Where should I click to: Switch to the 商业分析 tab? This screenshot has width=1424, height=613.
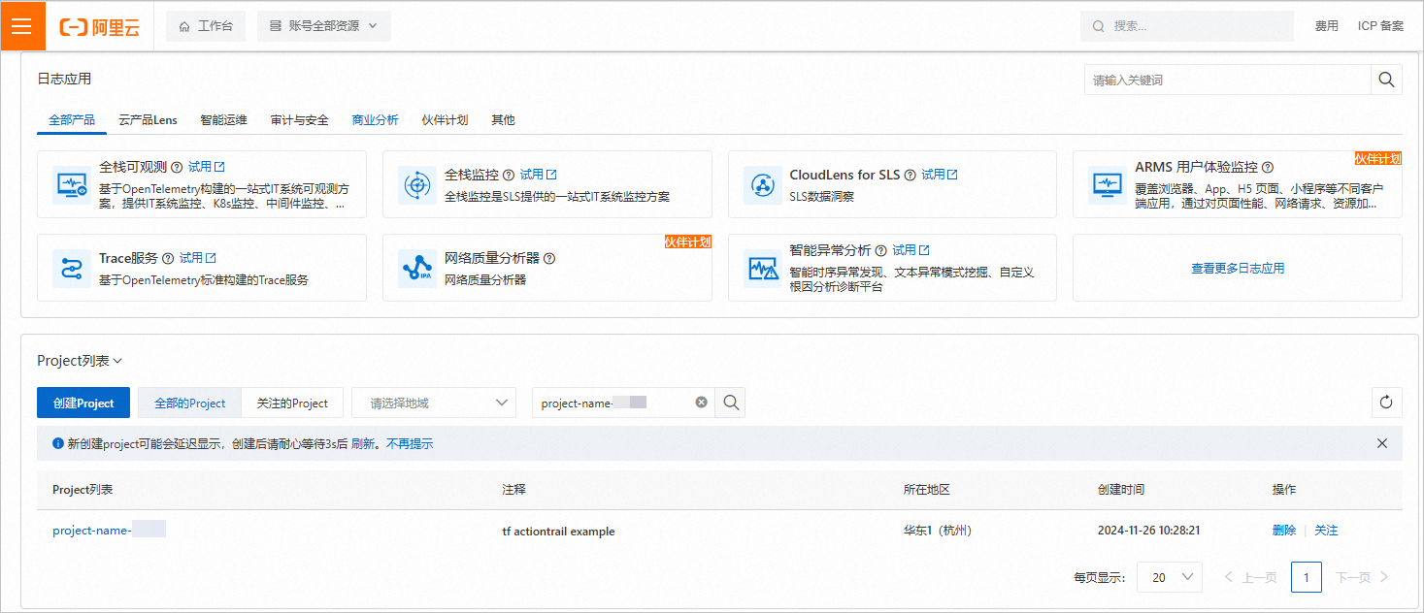pos(375,120)
